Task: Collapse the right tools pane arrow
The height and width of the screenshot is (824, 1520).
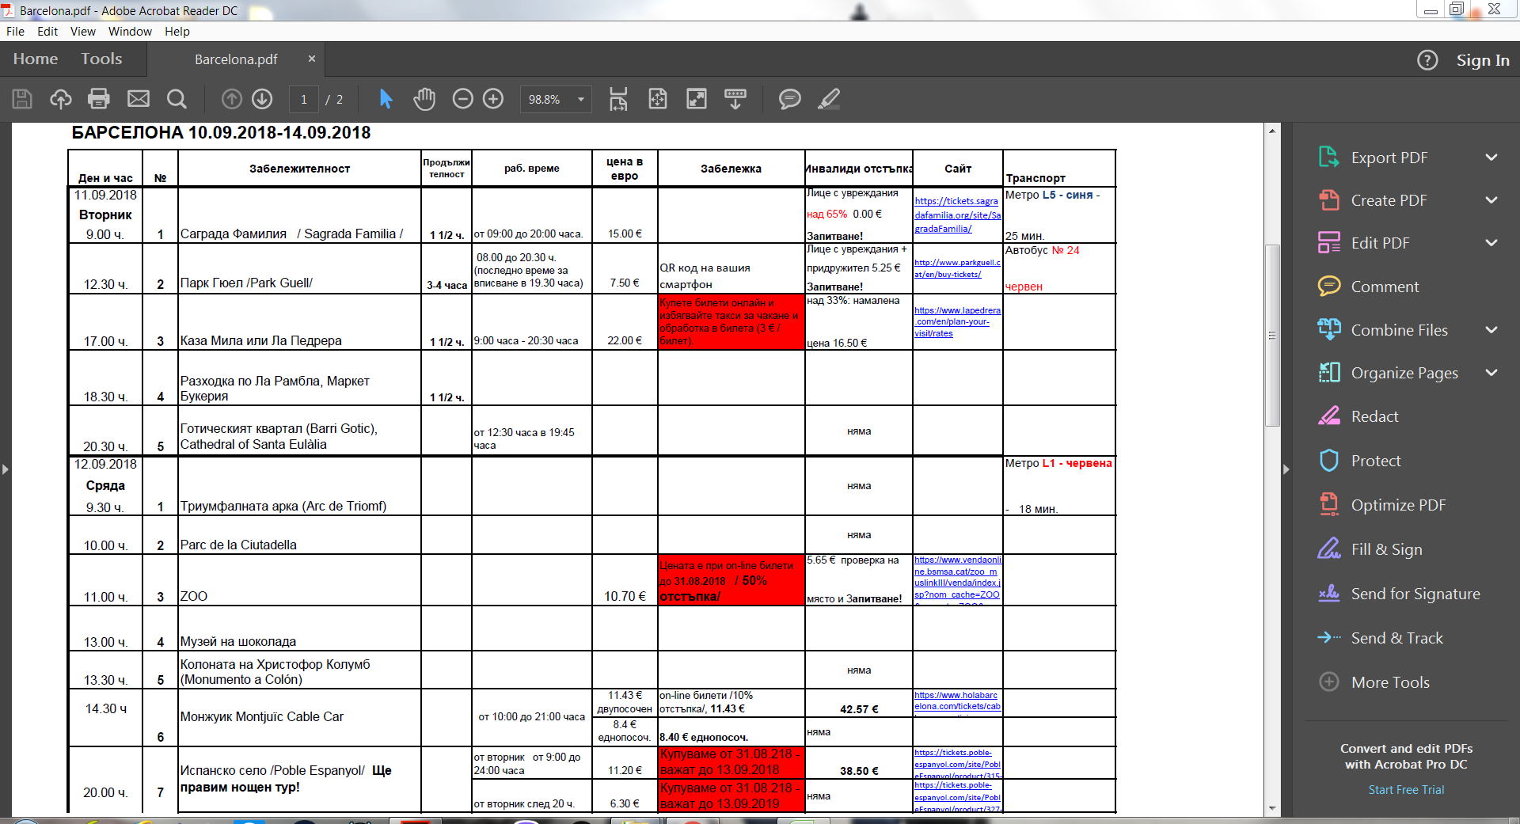Action: point(1286,469)
